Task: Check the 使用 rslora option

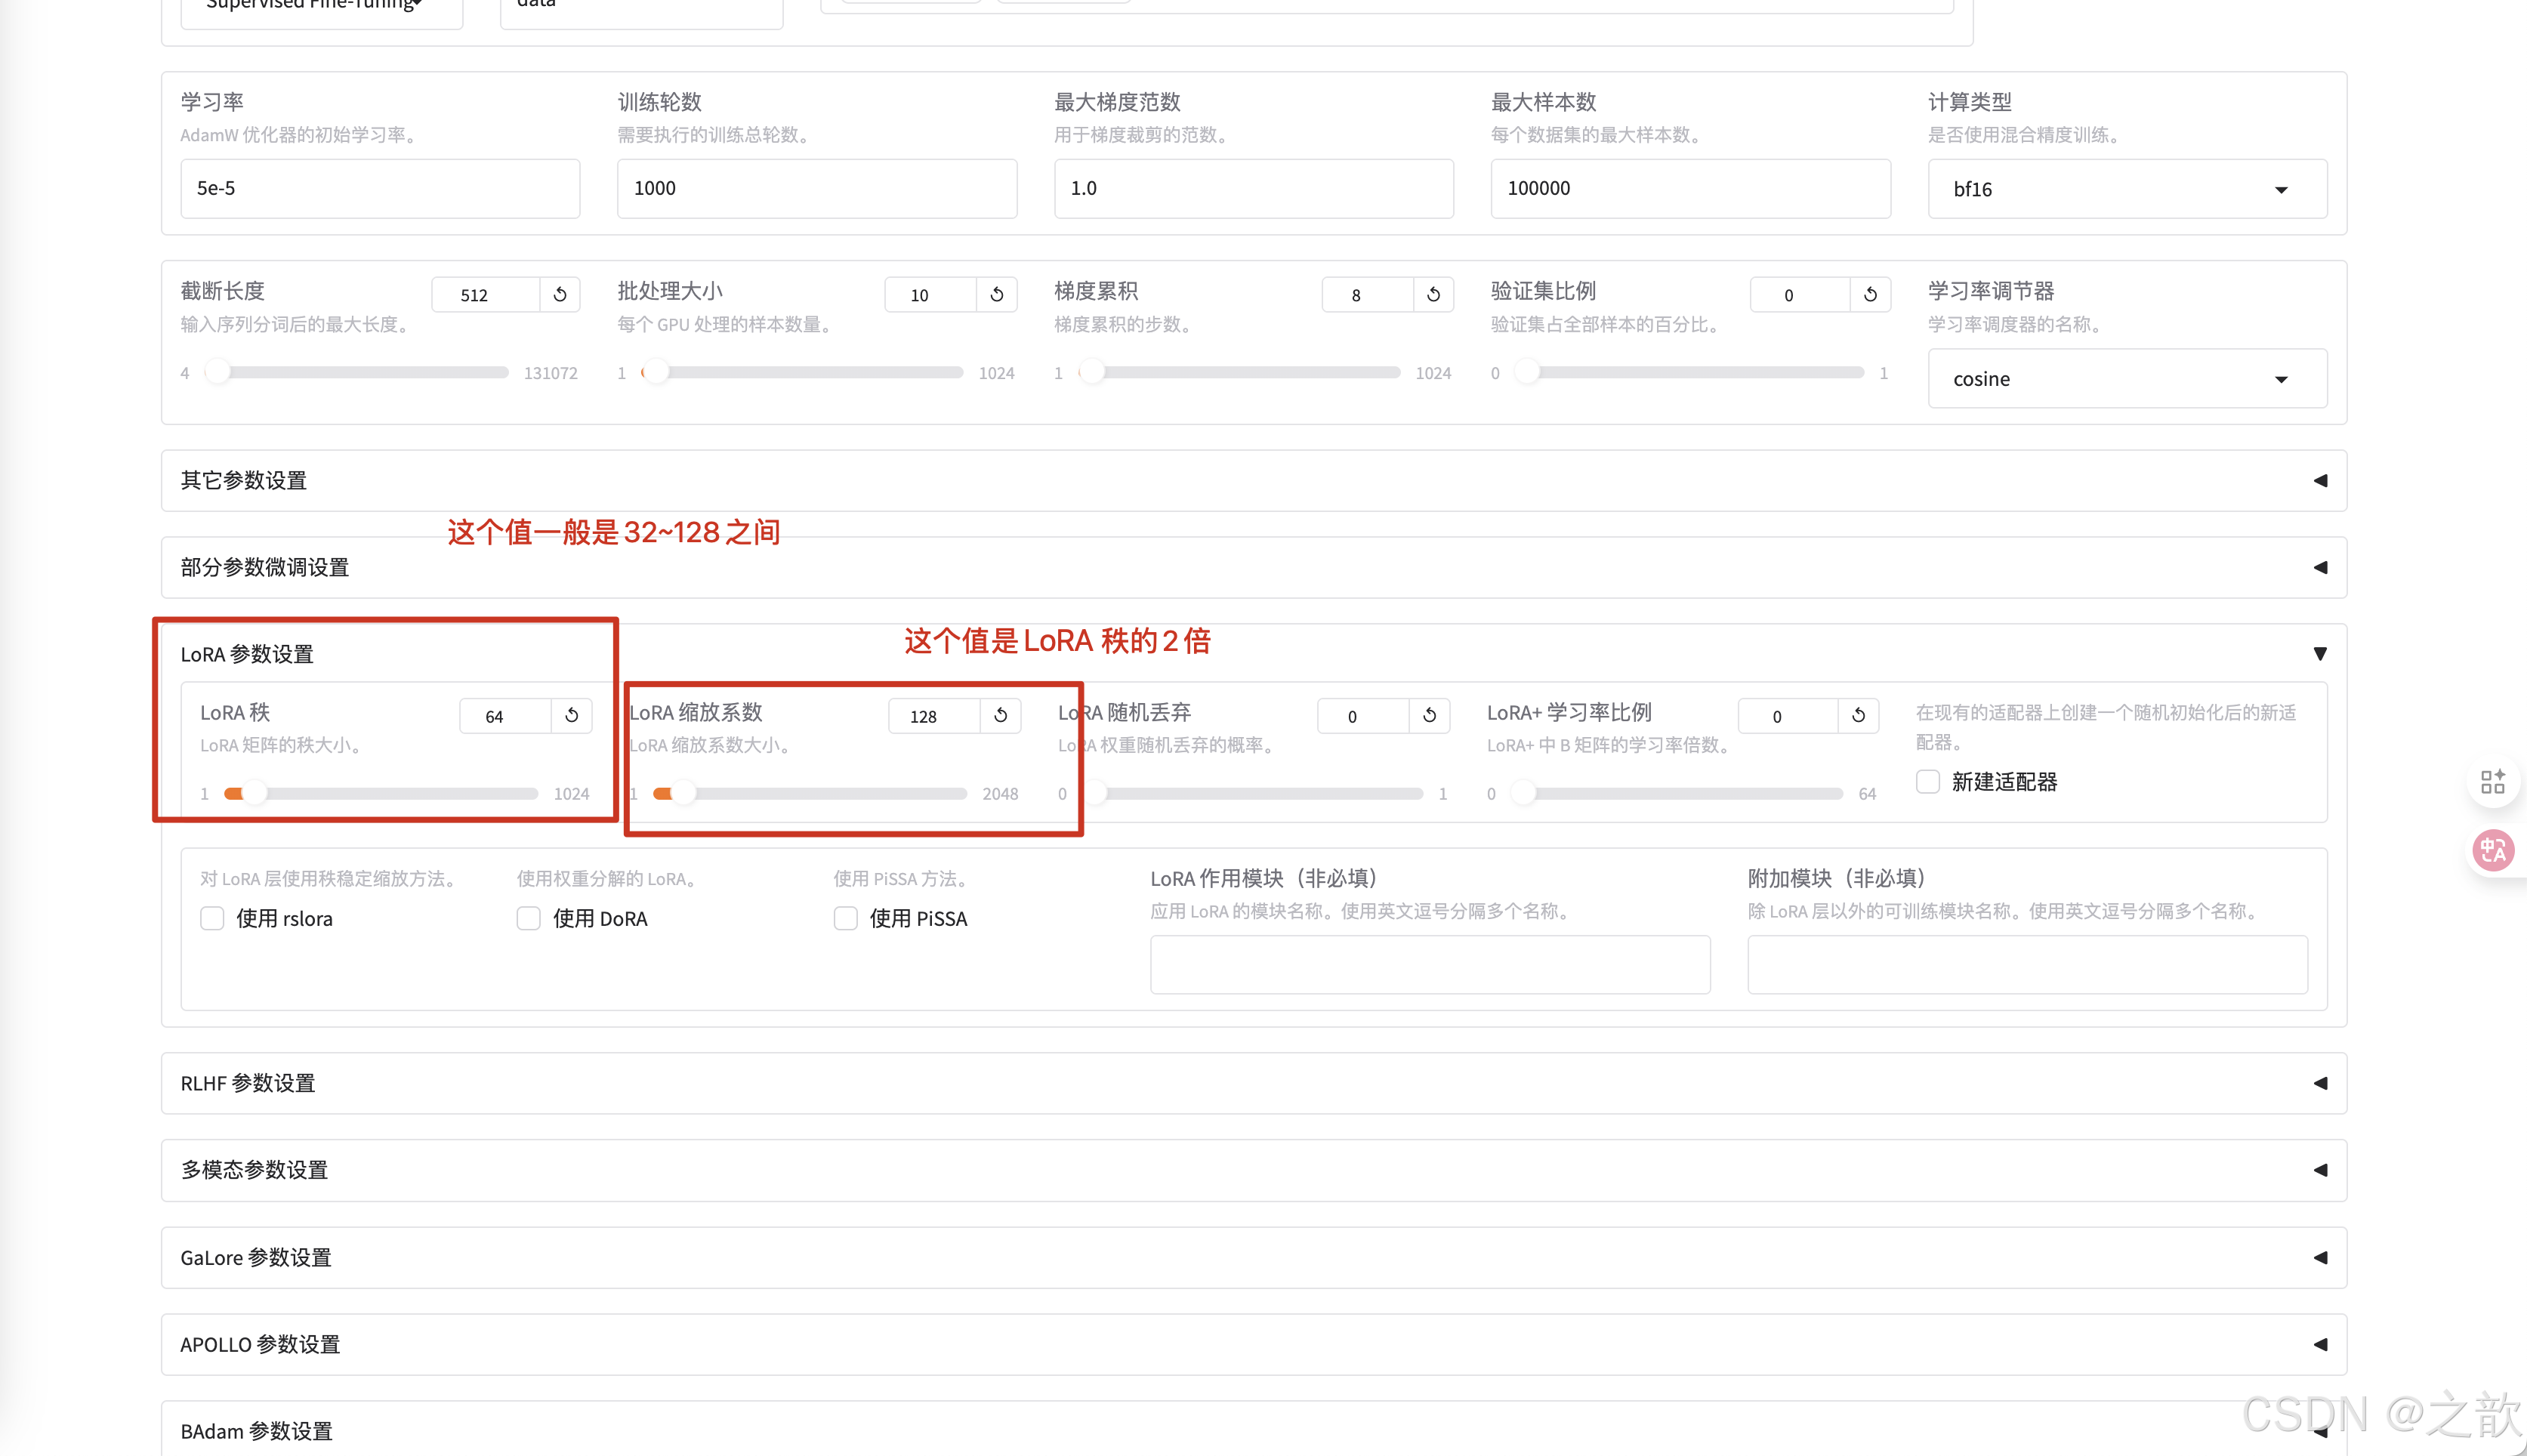Action: pyautogui.click(x=212, y=918)
